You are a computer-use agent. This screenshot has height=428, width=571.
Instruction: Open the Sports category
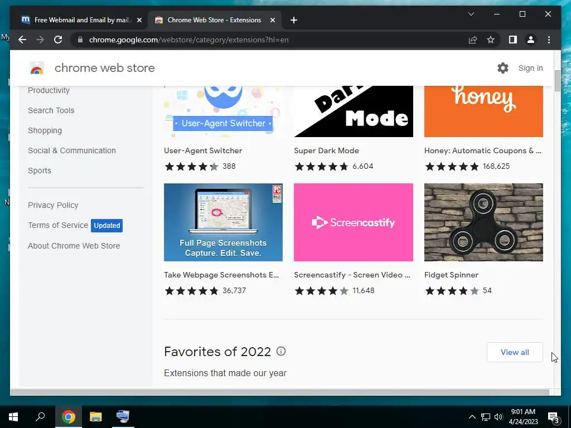pyautogui.click(x=40, y=171)
